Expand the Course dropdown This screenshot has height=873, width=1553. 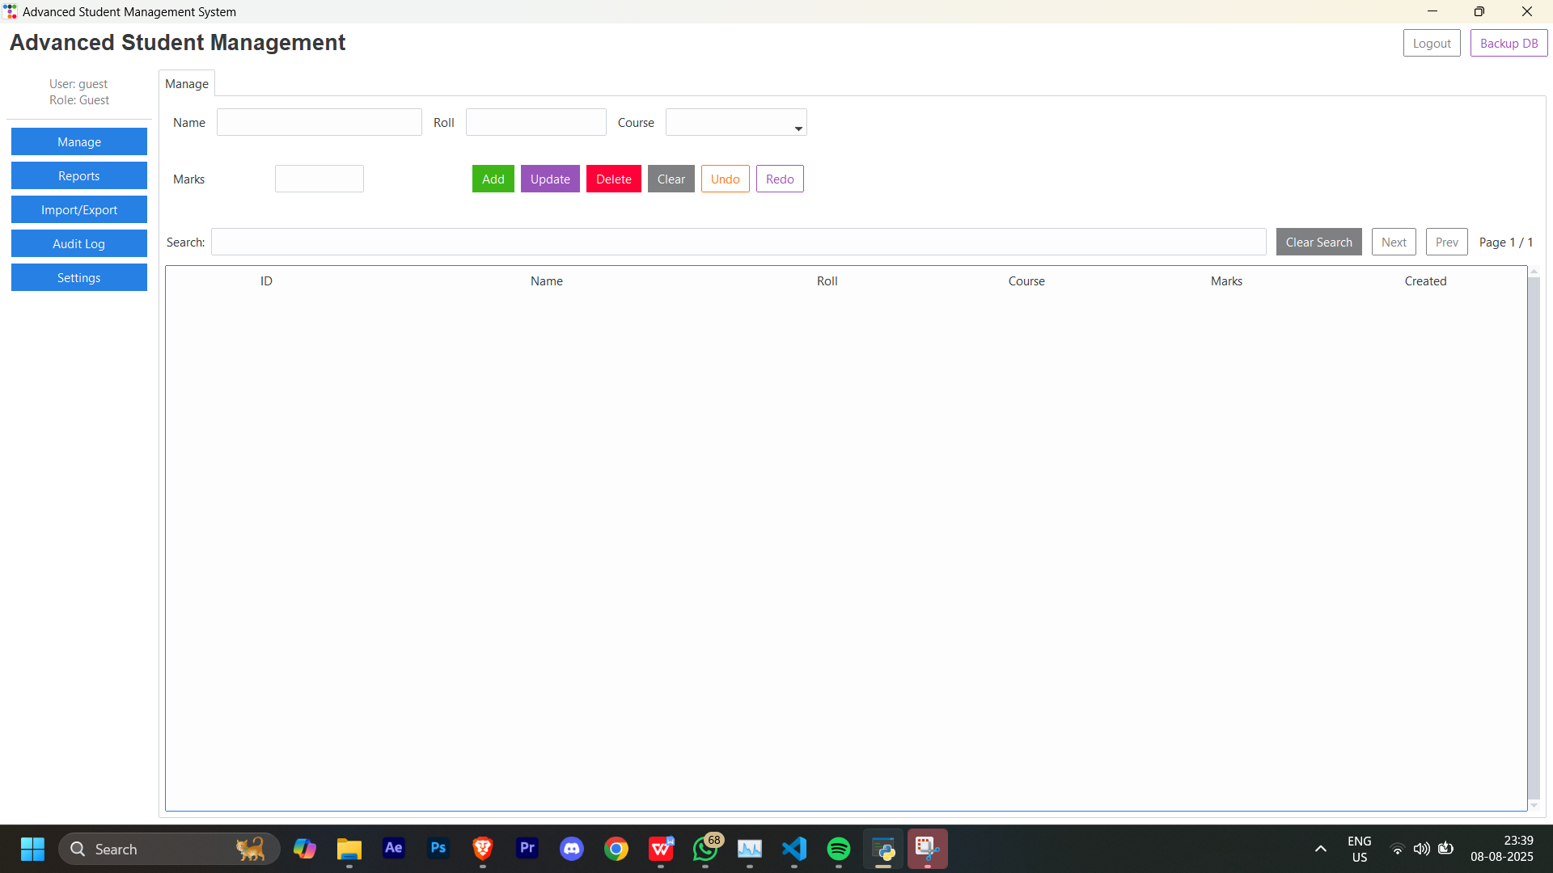click(x=798, y=128)
